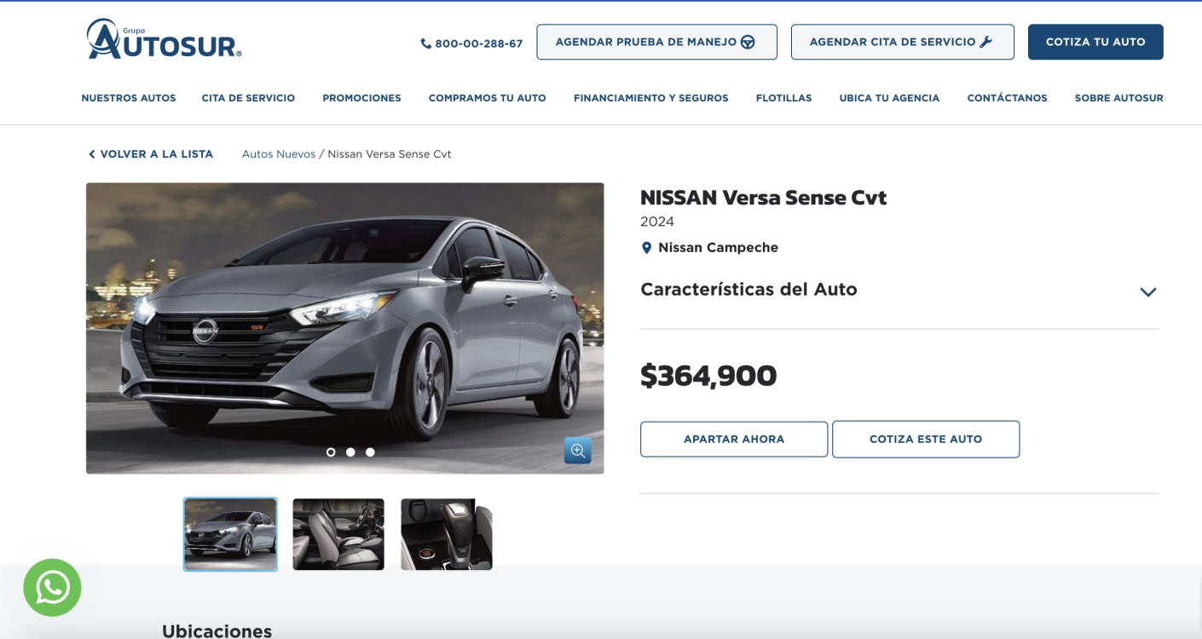1202x639 pixels.
Task: Click the Grupo Autosur logo
Action: (x=164, y=39)
